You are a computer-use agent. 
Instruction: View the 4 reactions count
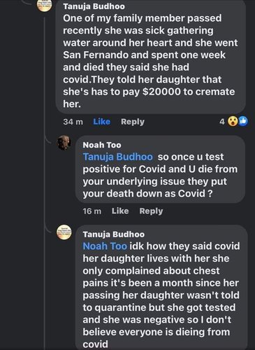point(222,121)
